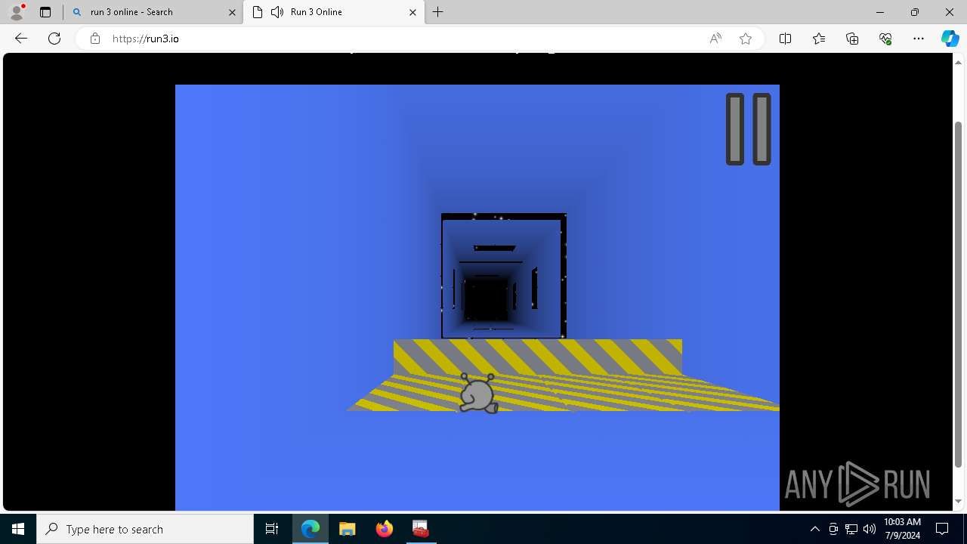Image resolution: width=967 pixels, height=544 pixels.
Task: Select the Run 3 Online tab
Action: pyautogui.click(x=335, y=12)
